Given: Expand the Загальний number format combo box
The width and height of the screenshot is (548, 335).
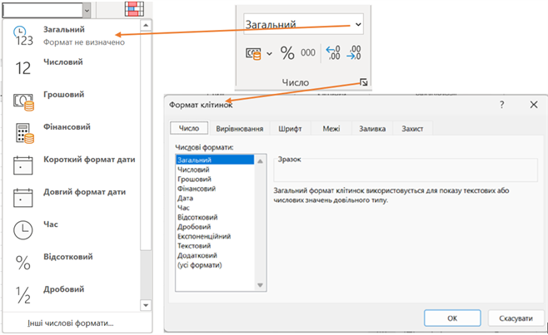Looking at the screenshot, I should (x=358, y=24).
